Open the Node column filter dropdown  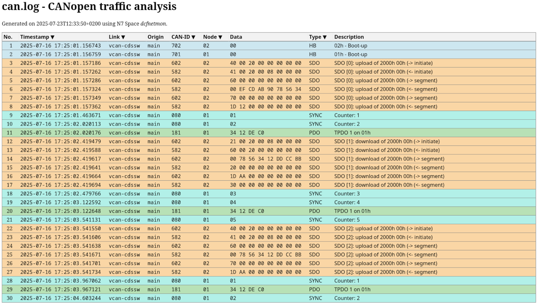(x=220, y=37)
